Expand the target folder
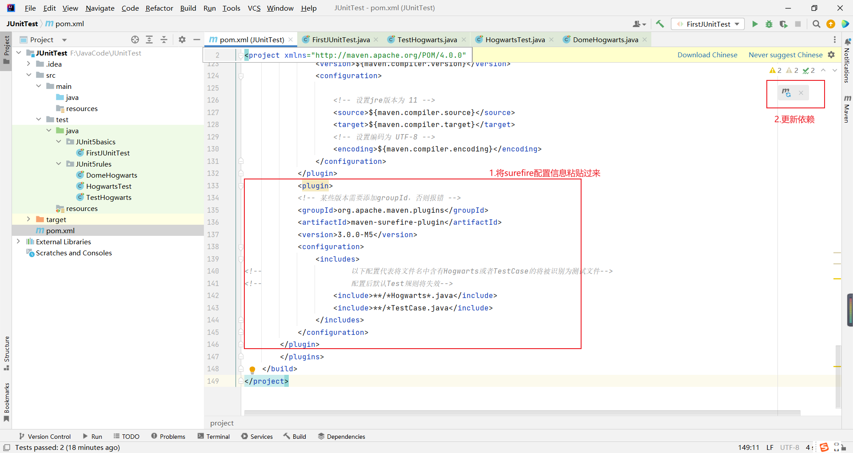Image resolution: width=853 pixels, height=453 pixels. tap(28, 219)
